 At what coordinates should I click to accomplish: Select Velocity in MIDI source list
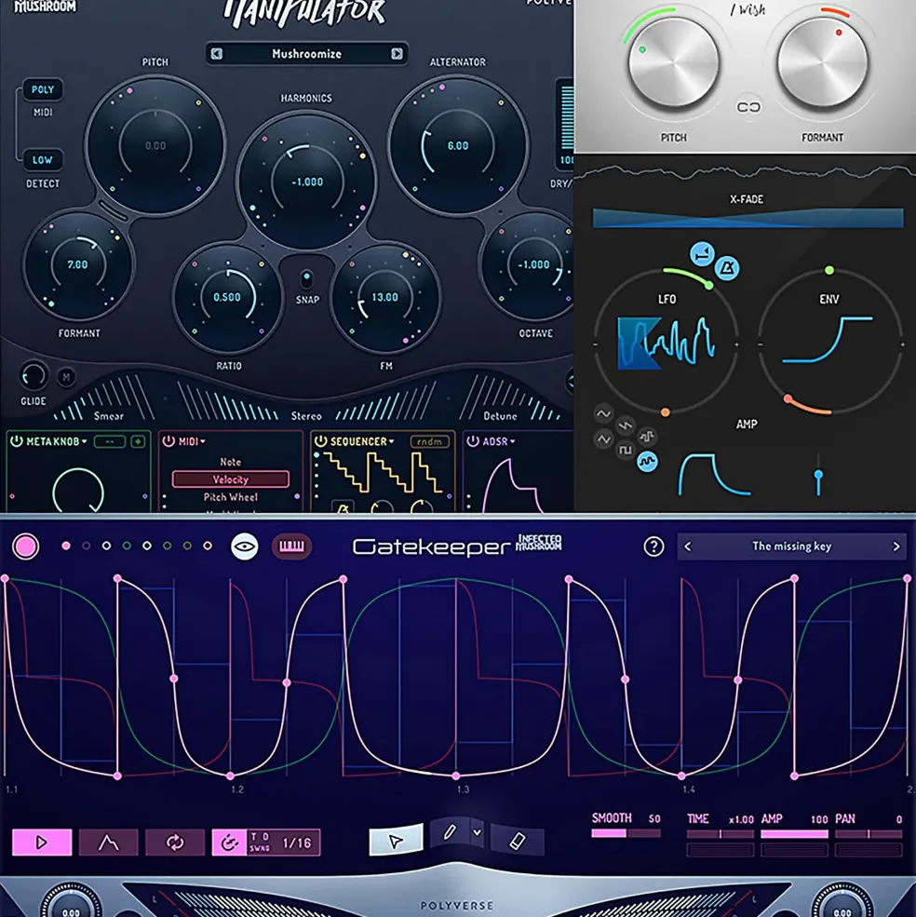coord(231,479)
